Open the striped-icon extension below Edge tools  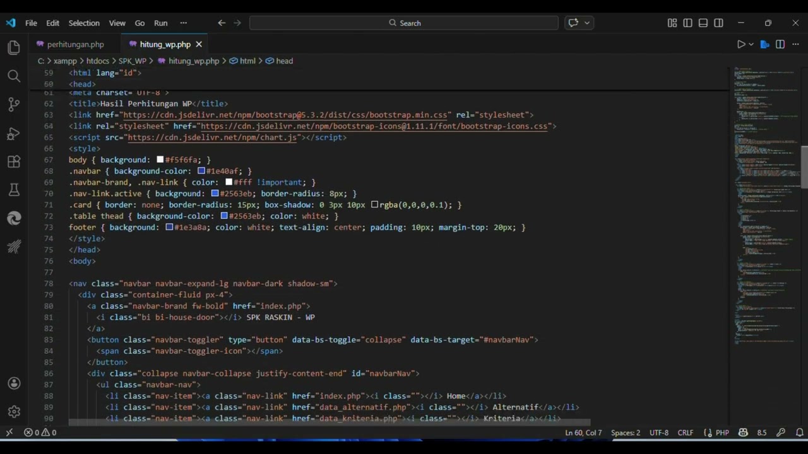pos(14,247)
